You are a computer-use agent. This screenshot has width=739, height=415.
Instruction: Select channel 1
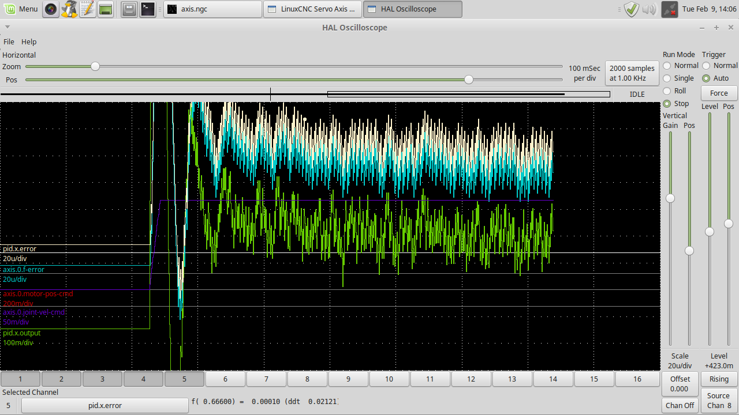pyautogui.click(x=20, y=379)
